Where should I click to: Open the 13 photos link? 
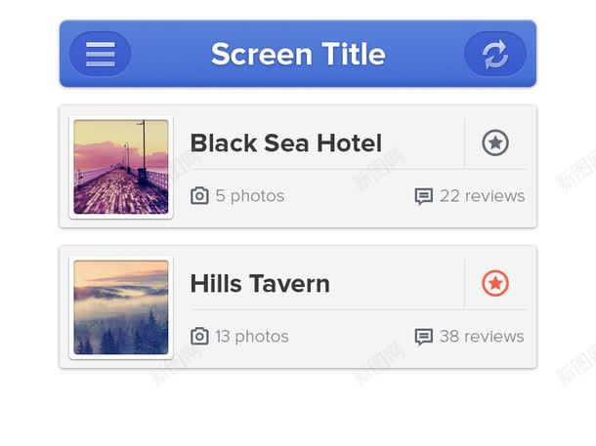(252, 337)
